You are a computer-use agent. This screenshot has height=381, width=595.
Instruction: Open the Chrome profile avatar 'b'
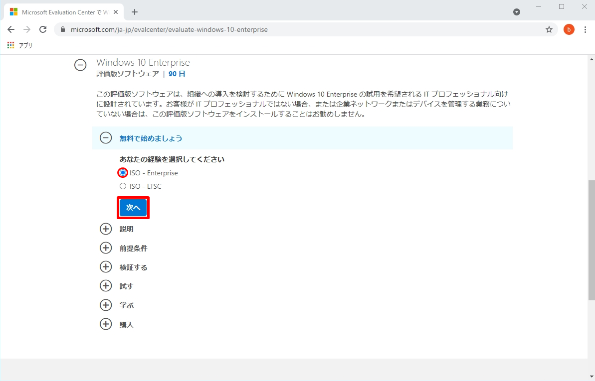pyautogui.click(x=569, y=29)
